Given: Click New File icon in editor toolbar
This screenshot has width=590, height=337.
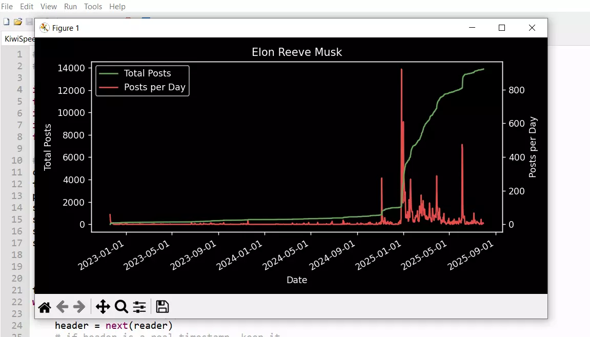Looking at the screenshot, I should pyautogui.click(x=6, y=22).
